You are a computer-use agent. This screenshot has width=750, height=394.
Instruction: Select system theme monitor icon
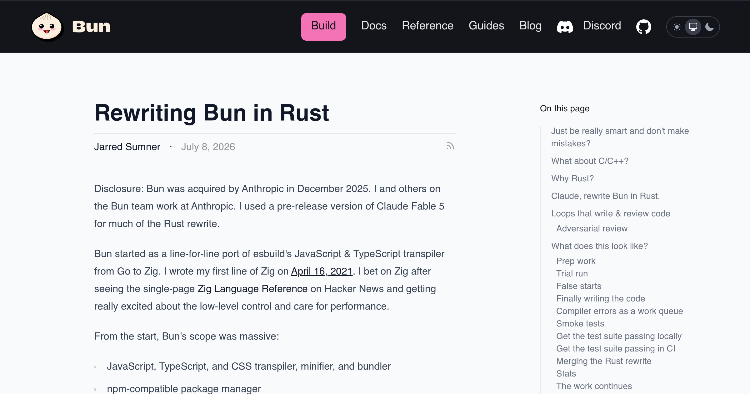tap(693, 27)
